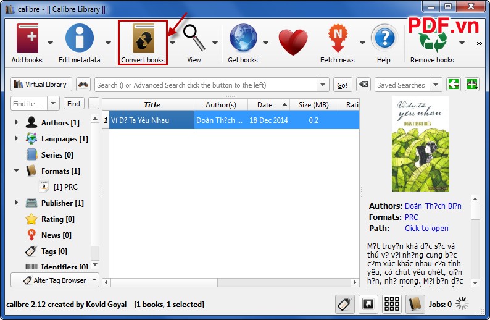Open Alter Tag Browser menu

[x=55, y=280]
